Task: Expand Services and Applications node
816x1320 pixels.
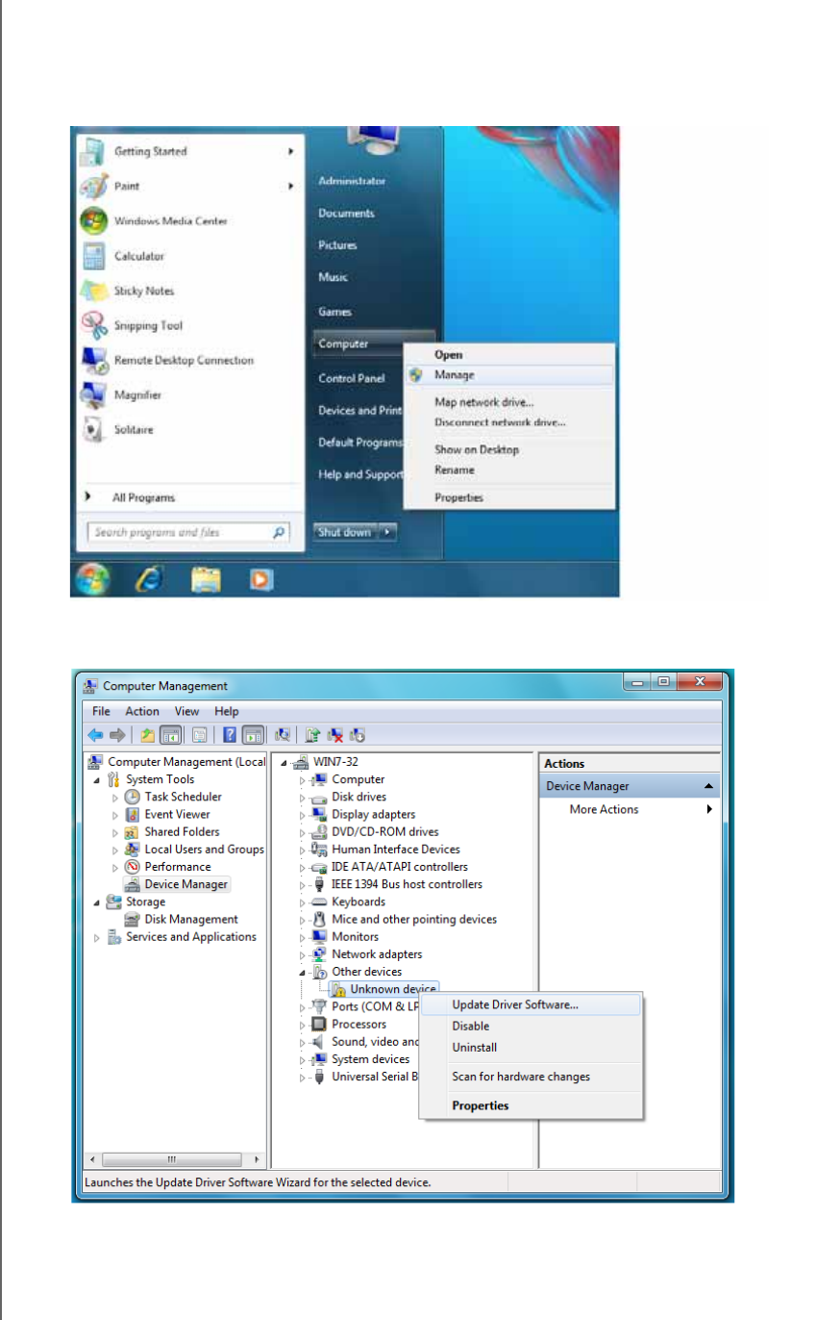Action: tap(97, 937)
